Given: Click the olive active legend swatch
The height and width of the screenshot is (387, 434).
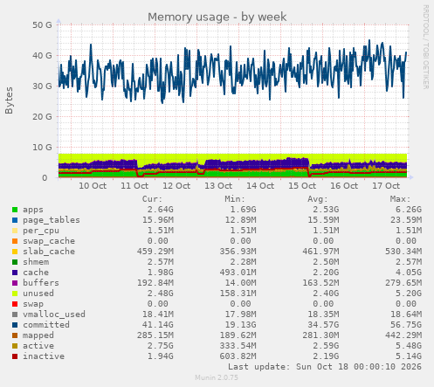Looking at the screenshot, I should pos(15,346).
